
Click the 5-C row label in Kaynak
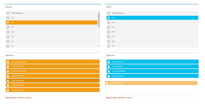tap(12, 27)
